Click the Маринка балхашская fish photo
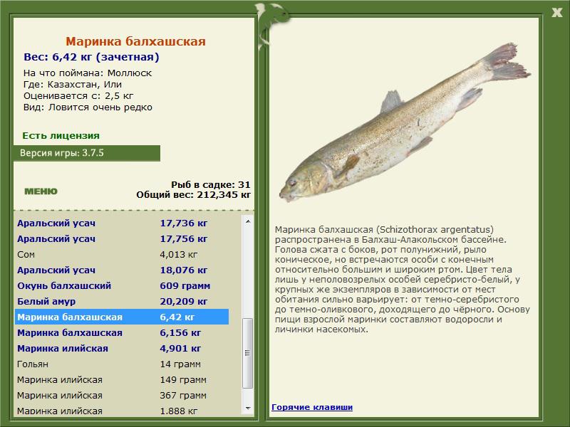The image size is (570, 427). (x=404, y=122)
